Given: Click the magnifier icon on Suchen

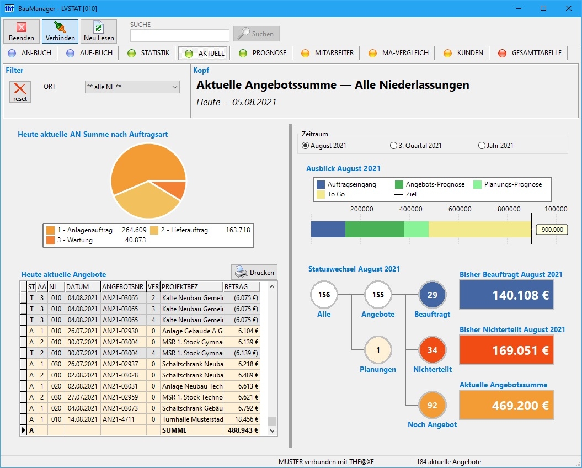Looking at the screenshot, I should pos(243,34).
